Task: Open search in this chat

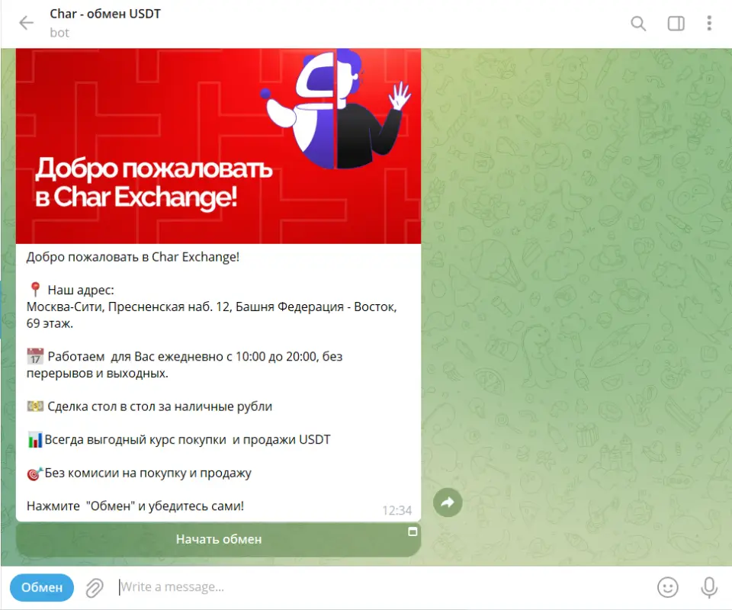Action: point(638,24)
